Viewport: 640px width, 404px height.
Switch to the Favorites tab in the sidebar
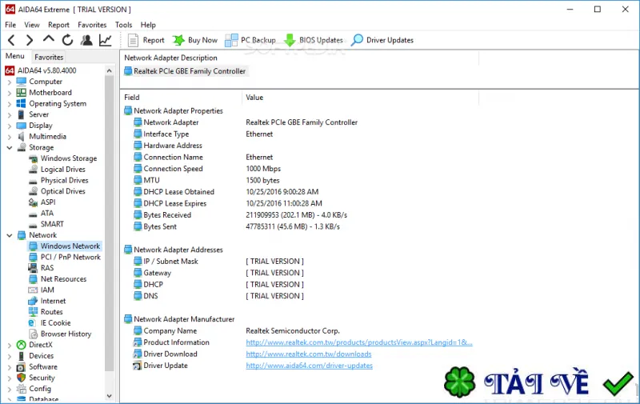[49, 57]
